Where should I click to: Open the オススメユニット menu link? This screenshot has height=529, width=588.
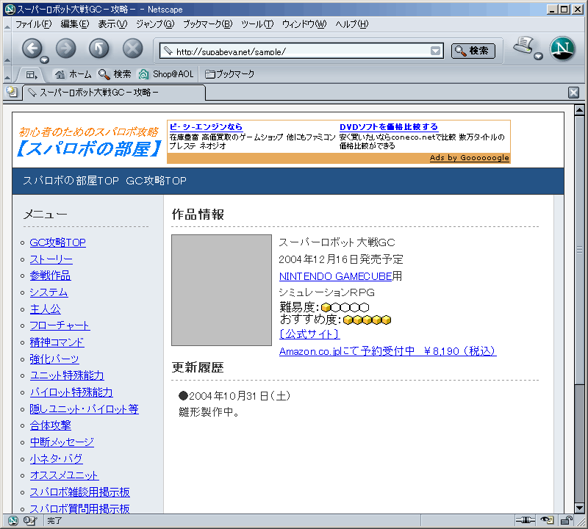coord(65,475)
